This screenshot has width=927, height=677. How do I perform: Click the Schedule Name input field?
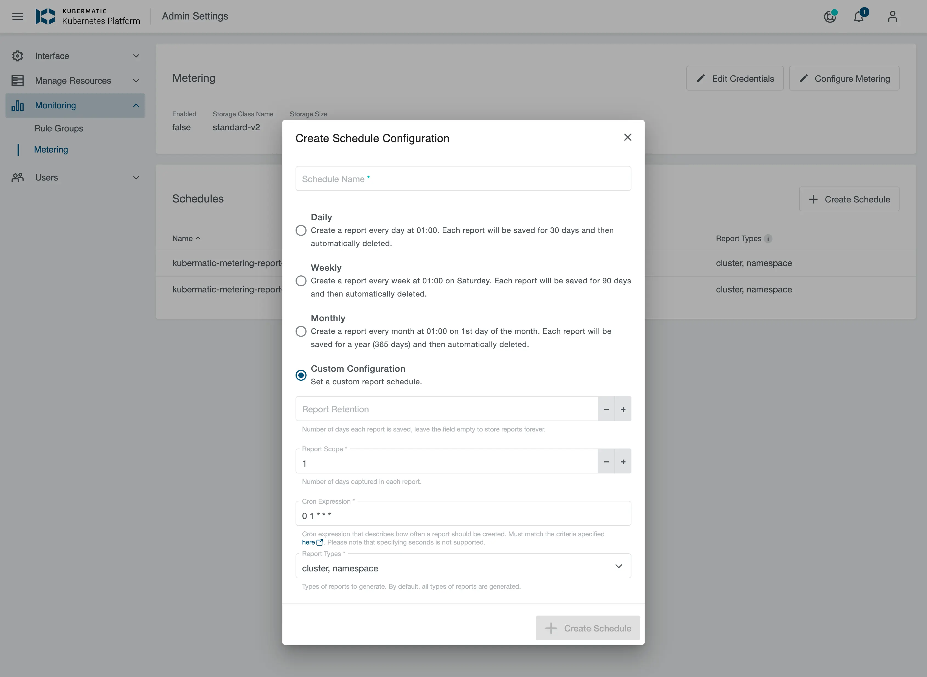click(463, 179)
